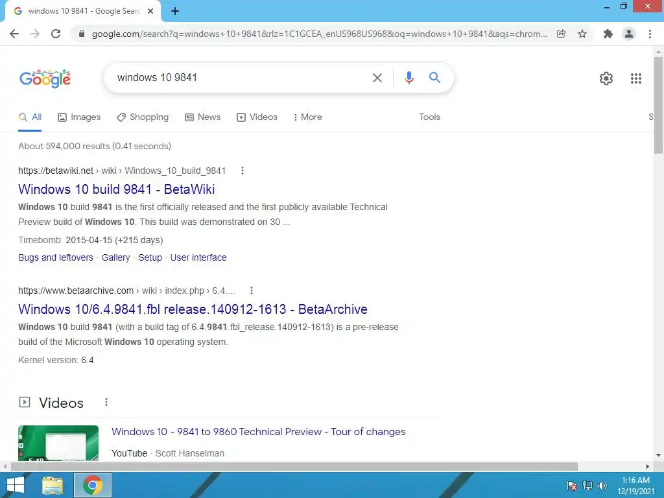The image size is (664, 498).
Task: Select the All results tab
Action: (x=30, y=117)
